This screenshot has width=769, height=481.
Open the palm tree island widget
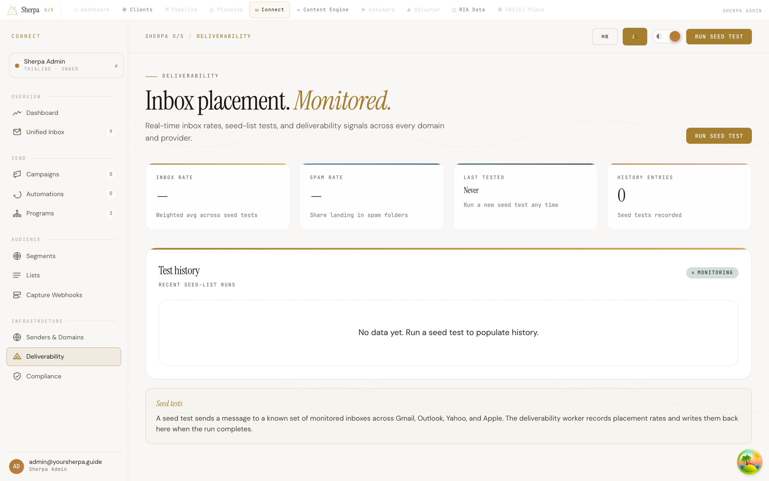[x=750, y=461]
